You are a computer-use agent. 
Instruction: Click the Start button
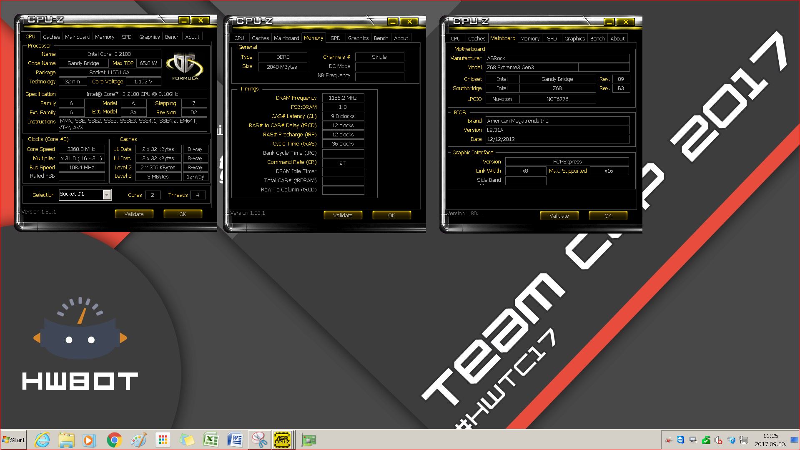[x=14, y=440]
